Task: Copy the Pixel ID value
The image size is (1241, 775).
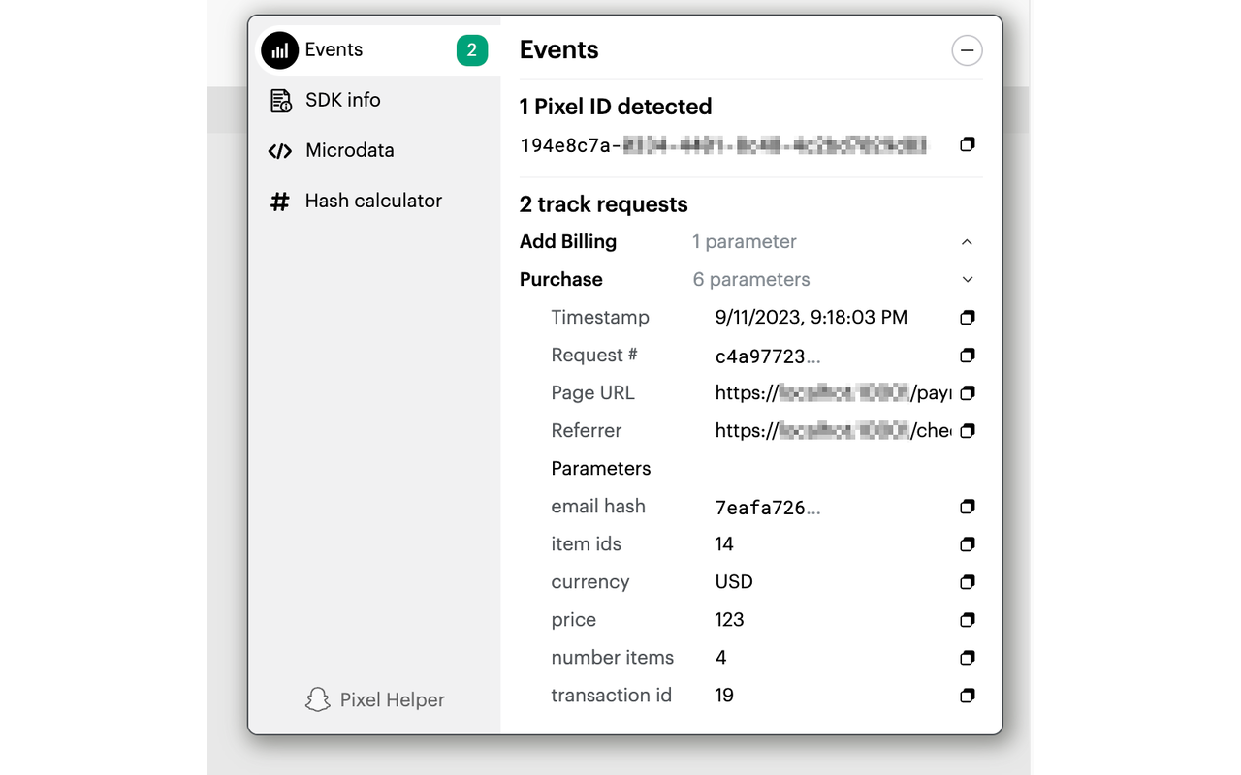Action: click(x=967, y=144)
